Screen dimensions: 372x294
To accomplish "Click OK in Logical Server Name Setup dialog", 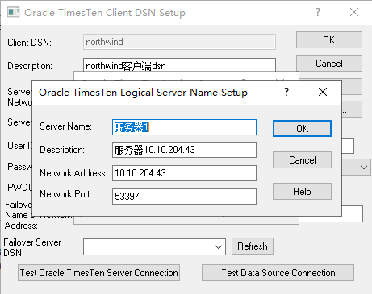I will coord(302,129).
